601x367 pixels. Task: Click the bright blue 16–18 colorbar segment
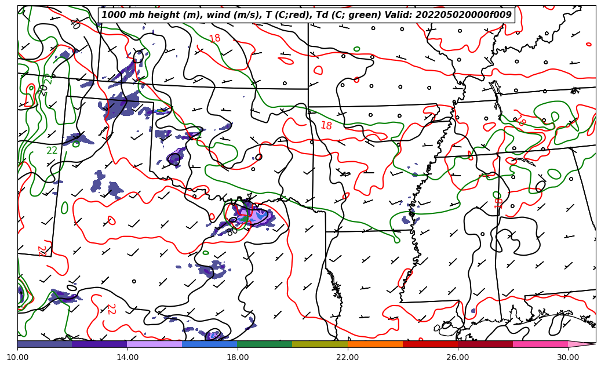[x=210, y=344]
